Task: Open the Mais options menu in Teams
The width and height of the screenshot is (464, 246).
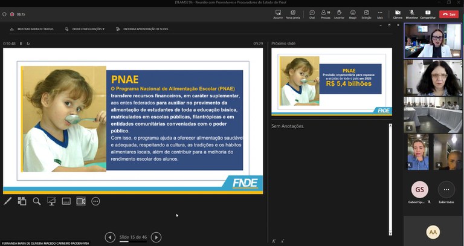Action: pos(380,14)
